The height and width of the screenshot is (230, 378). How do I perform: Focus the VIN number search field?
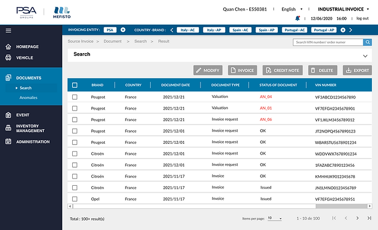[x=328, y=42]
